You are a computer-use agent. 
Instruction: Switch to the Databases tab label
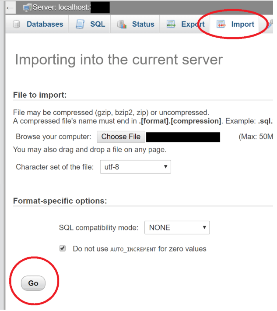45,24
